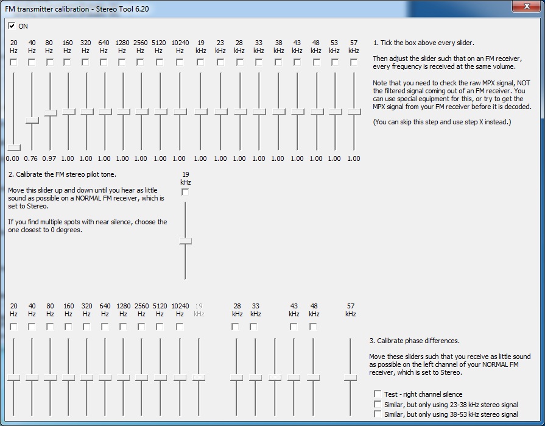Click the 57 kHz amplitude slider handle

(354, 112)
